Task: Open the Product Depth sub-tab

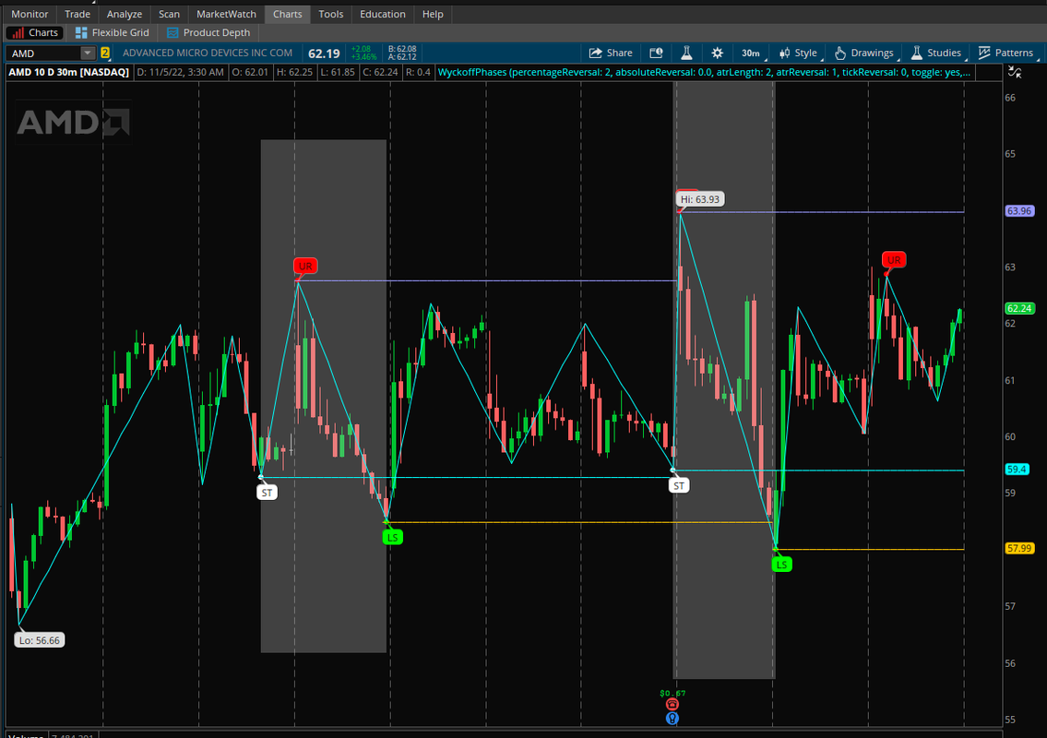Action: (x=208, y=32)
